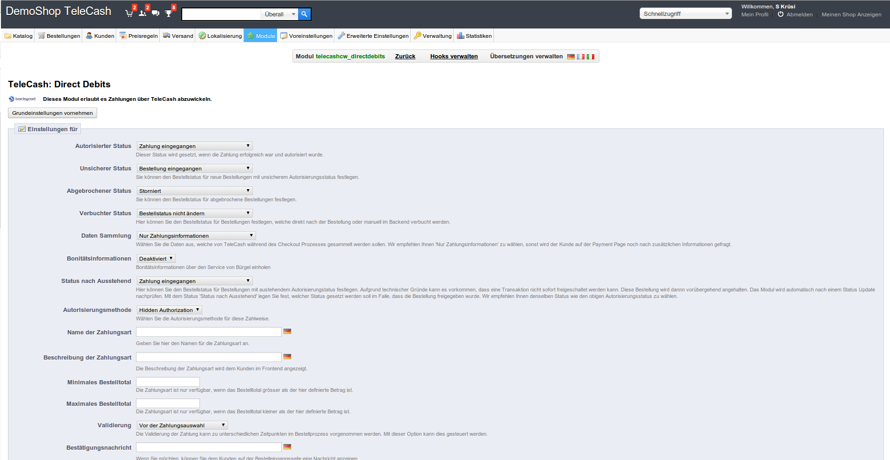
Task: Open the shopping cart orders notification icon
Action: pos(129,13)
